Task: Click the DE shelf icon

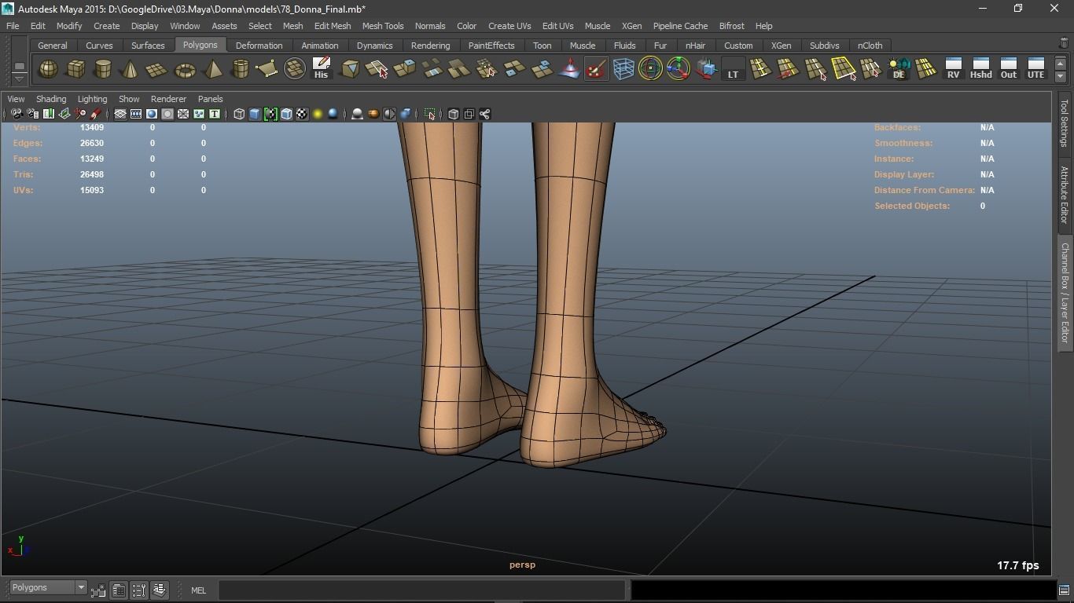Action: pos(898,69)
